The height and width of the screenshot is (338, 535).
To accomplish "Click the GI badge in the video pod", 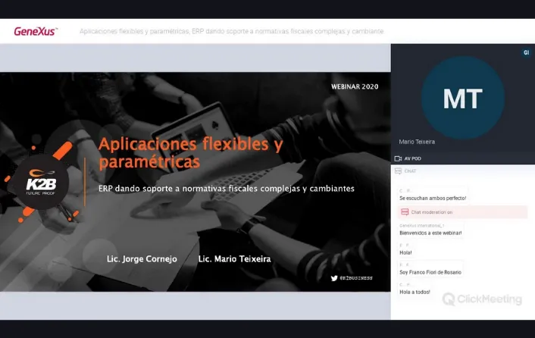I will pos(525,53).
